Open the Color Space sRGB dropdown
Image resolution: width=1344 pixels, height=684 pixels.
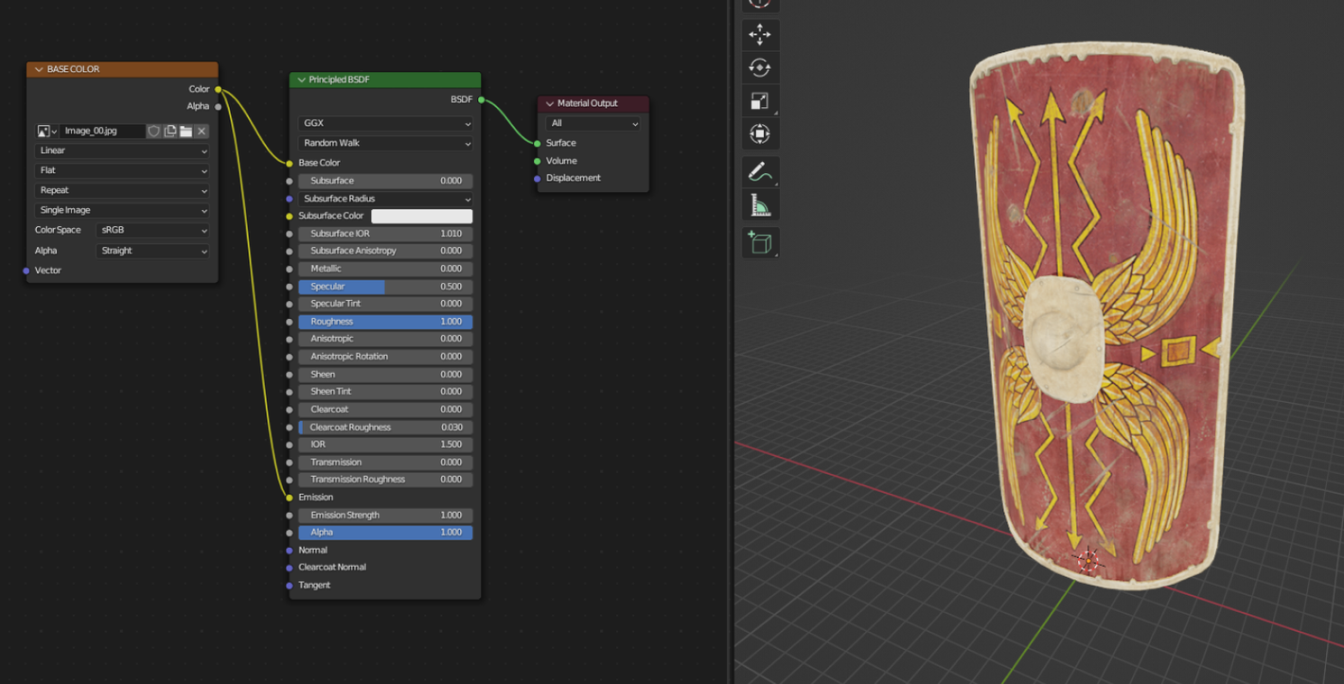click(x=152, y=230)
